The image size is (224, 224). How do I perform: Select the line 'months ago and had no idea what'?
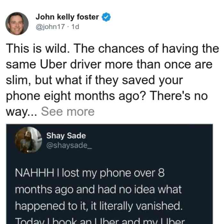tap(98, 190)
